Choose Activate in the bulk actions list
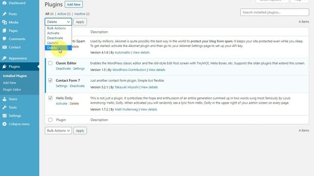This screenshot has height=176, width=314. coord(58,33)
